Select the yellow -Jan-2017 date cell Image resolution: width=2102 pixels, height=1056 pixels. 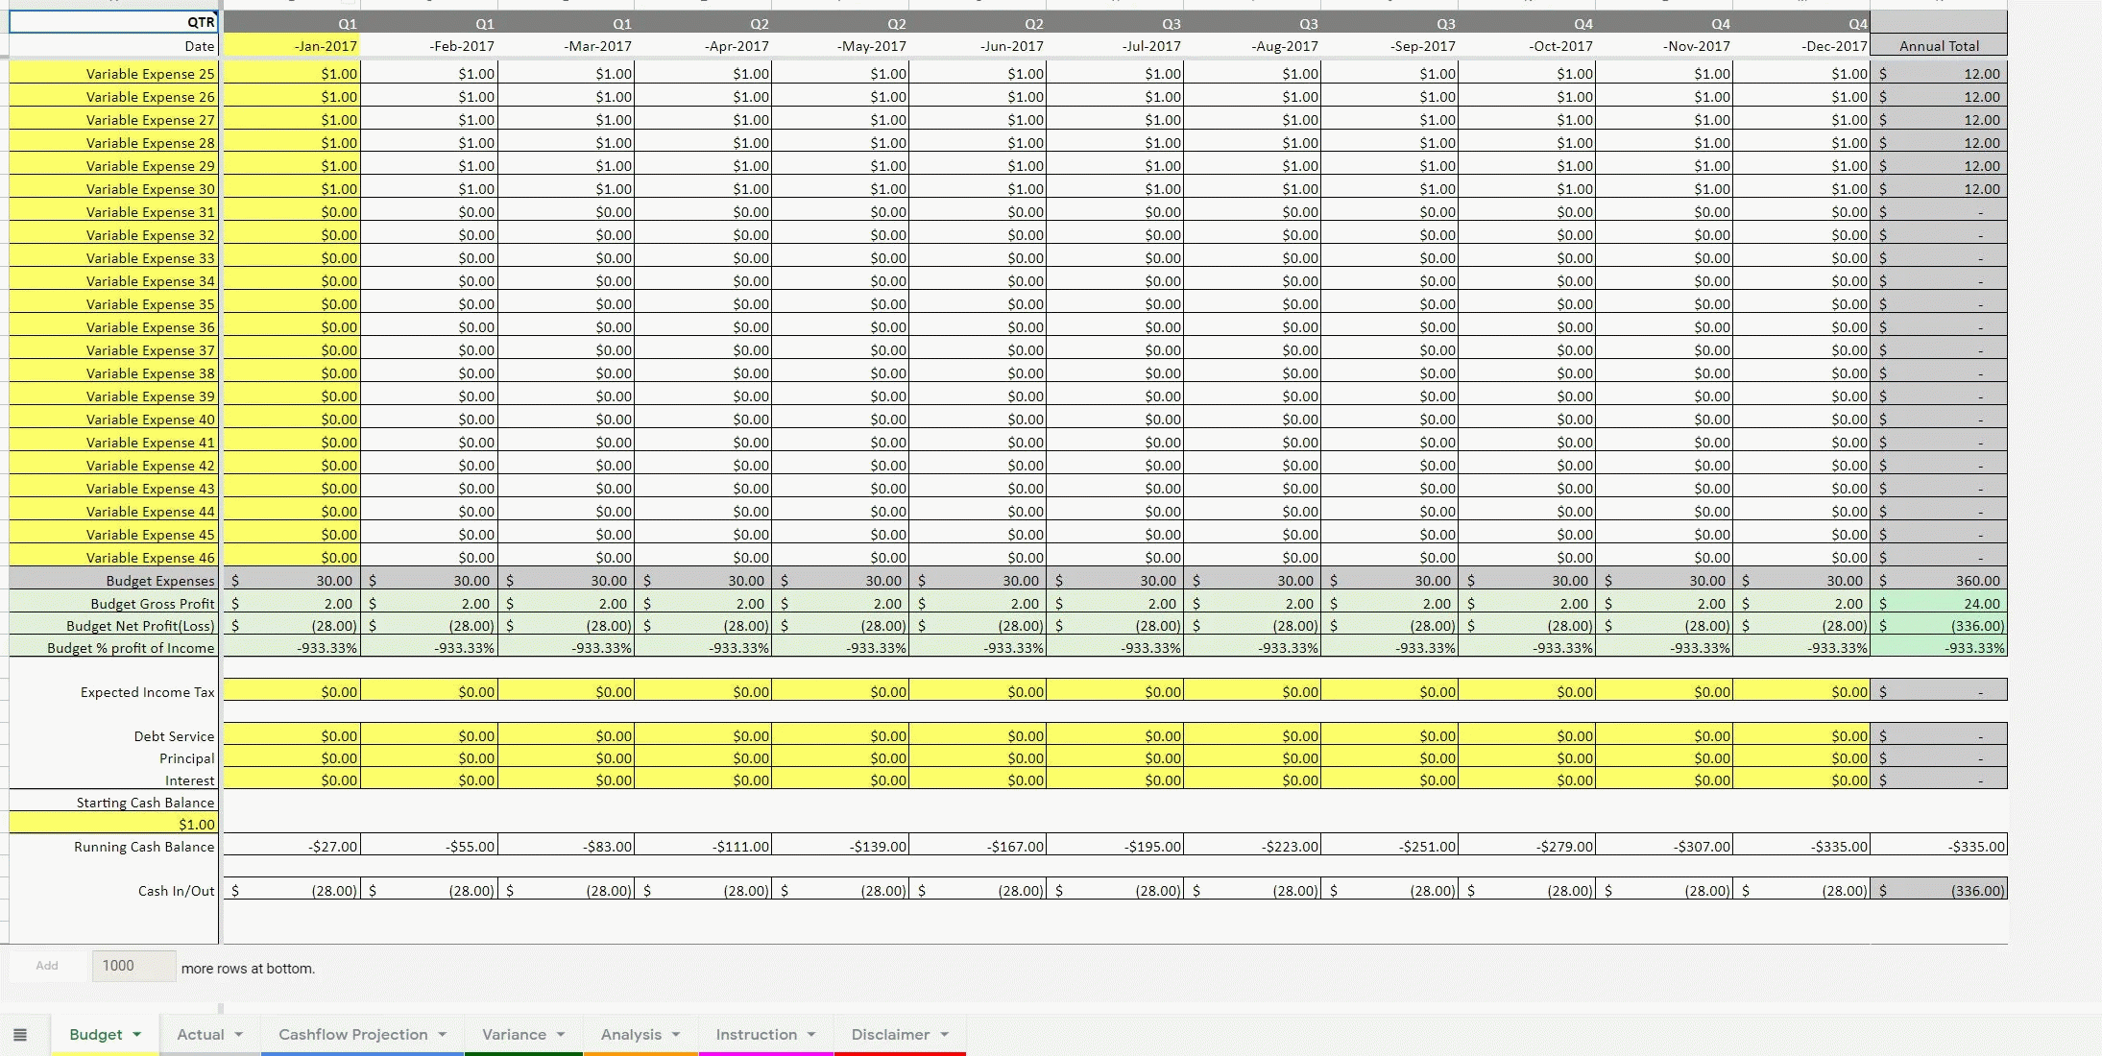[292, 45]
